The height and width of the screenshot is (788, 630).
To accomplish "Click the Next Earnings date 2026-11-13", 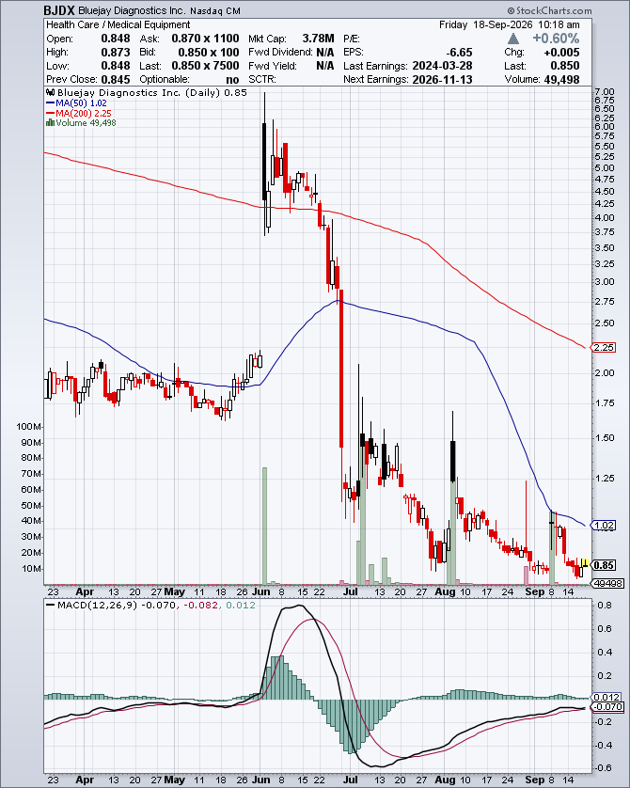I will click(442, 79).
